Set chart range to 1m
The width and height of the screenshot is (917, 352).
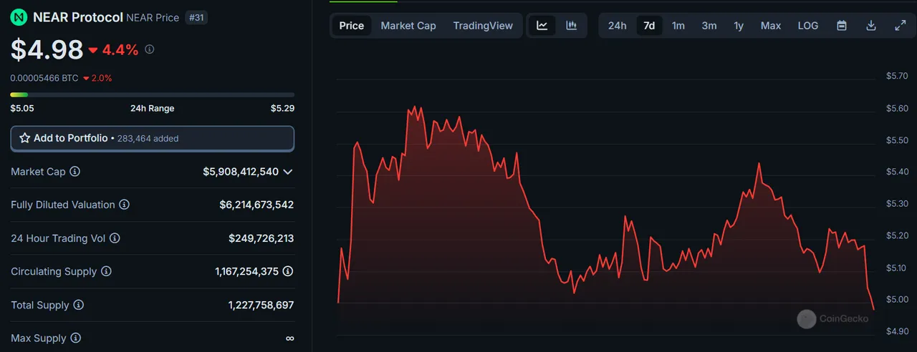678,26
